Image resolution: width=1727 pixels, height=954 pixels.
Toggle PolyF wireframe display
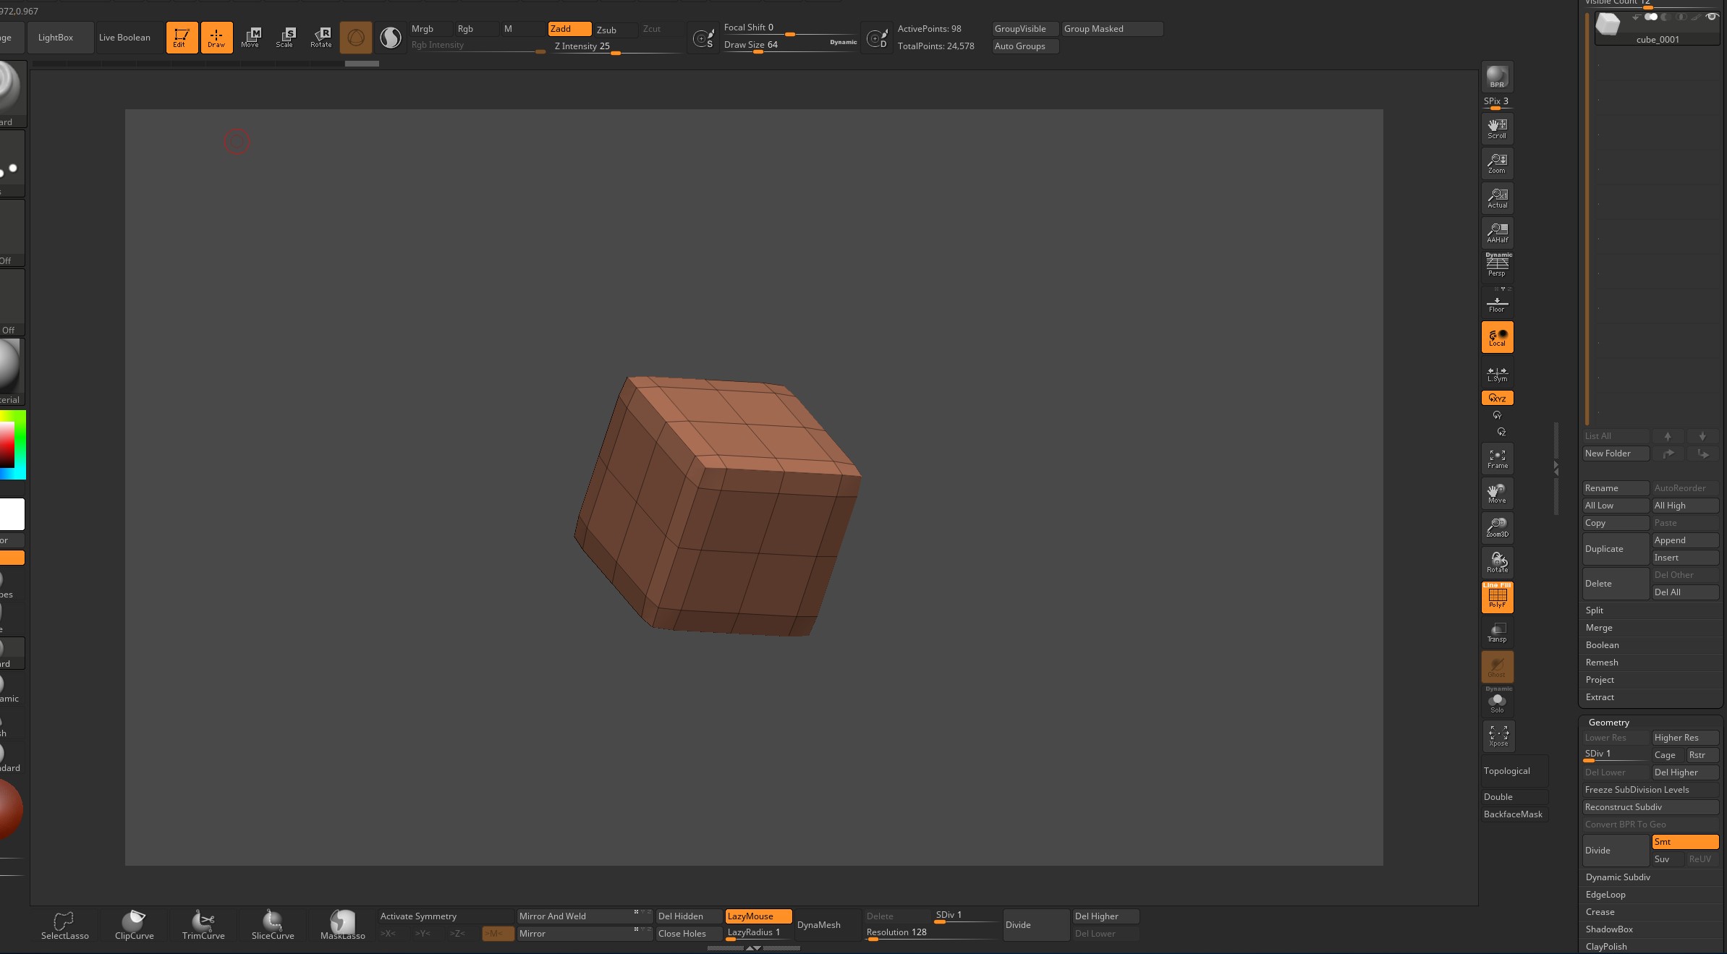tap(1497, 597)
